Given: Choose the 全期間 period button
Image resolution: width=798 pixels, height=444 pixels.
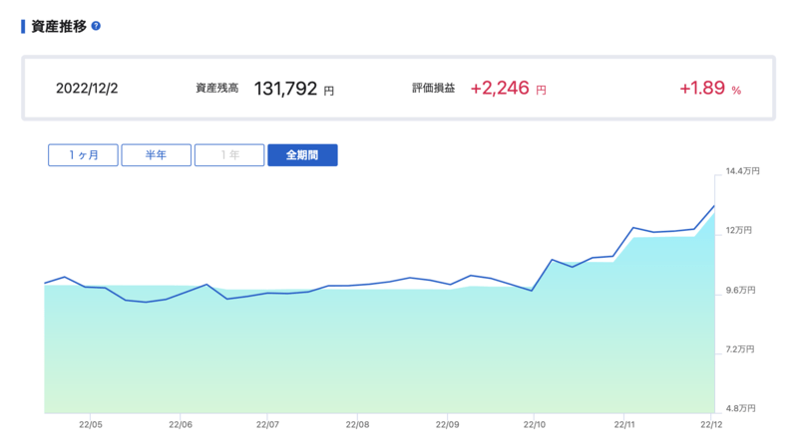Looking at the screenshot, I should coord(302,155).
